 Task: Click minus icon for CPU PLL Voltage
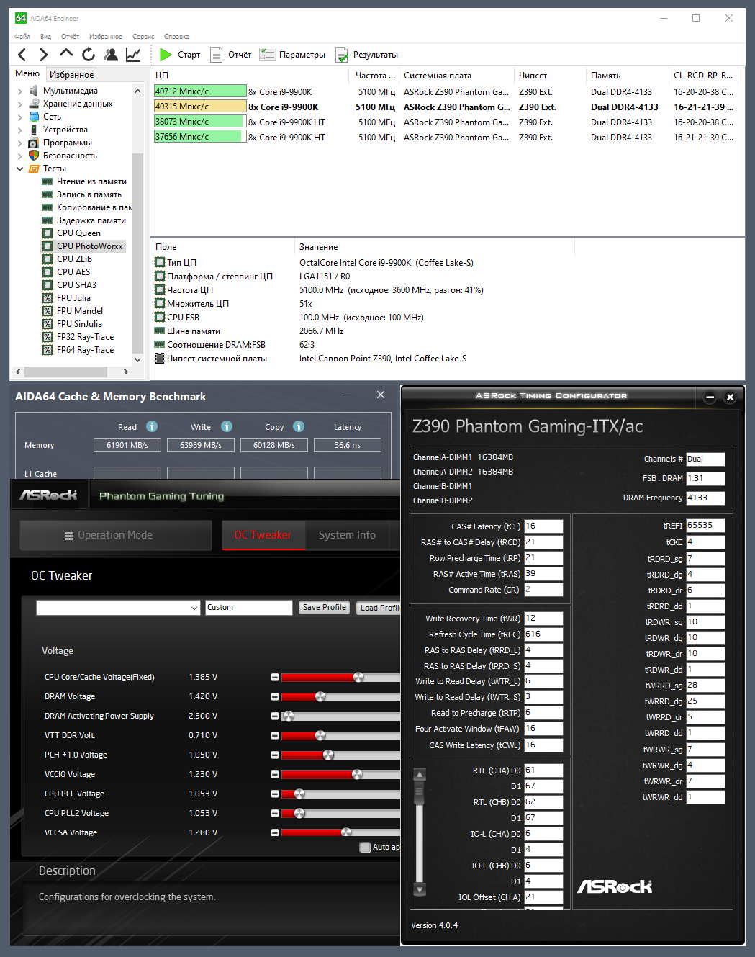tap(275, 794)
